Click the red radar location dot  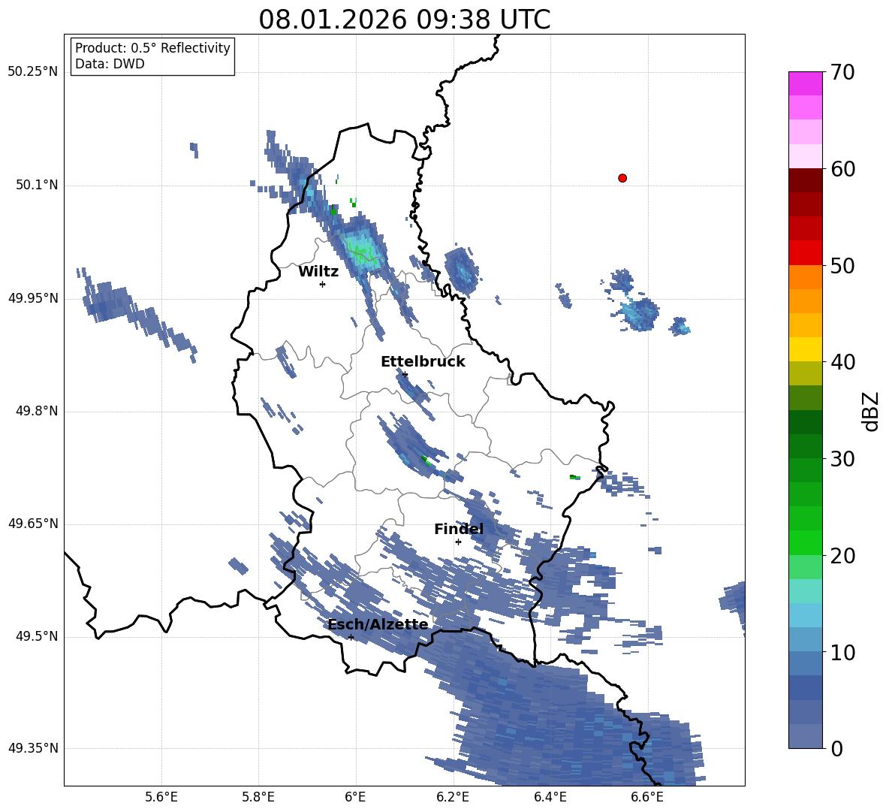pos(622,178)
